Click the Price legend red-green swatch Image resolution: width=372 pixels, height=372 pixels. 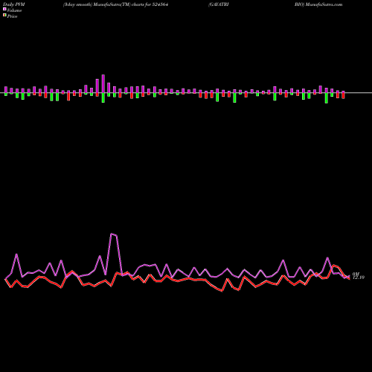[4, 16]
